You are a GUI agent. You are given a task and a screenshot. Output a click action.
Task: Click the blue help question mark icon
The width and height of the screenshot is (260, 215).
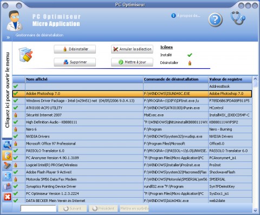tap(215, 19)
